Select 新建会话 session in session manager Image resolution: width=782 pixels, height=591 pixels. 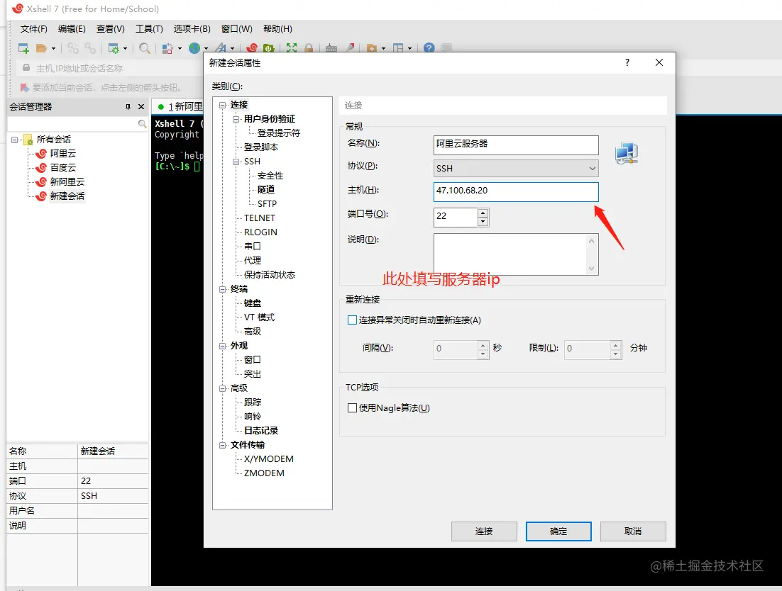67,196
